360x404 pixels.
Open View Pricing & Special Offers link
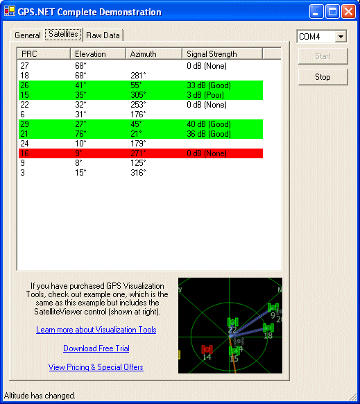click(96, 367)
